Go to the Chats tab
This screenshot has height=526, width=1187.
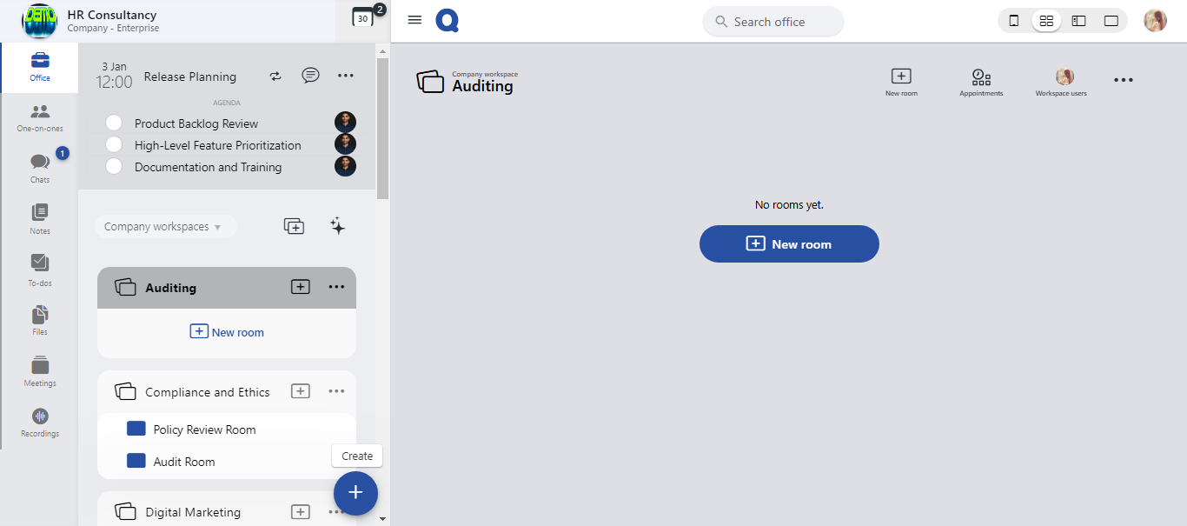(x=40, y=167)
